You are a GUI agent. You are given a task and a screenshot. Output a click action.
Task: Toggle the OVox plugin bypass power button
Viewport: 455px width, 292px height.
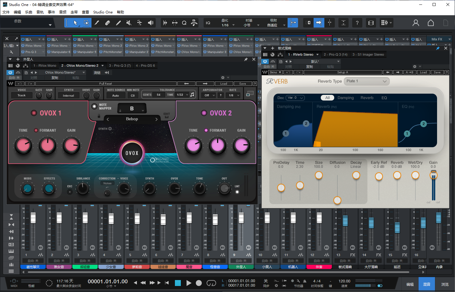click(10, 72)
